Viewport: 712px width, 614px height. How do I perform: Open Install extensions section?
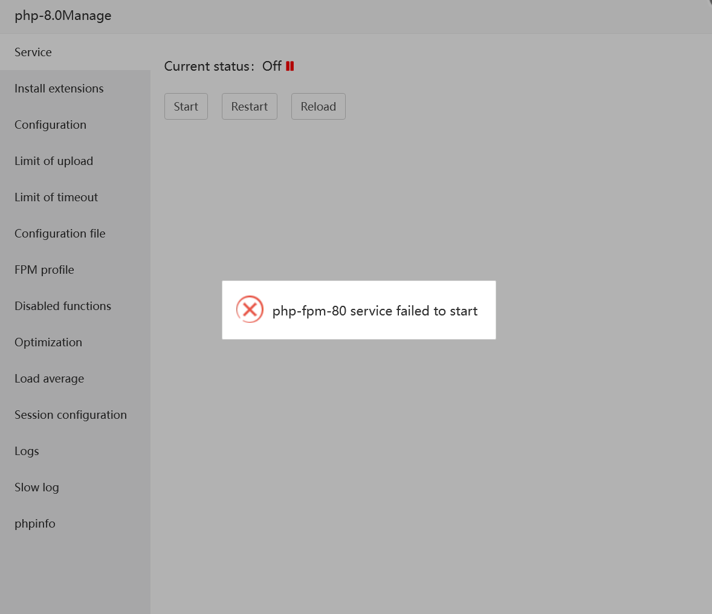pos(75,89)
